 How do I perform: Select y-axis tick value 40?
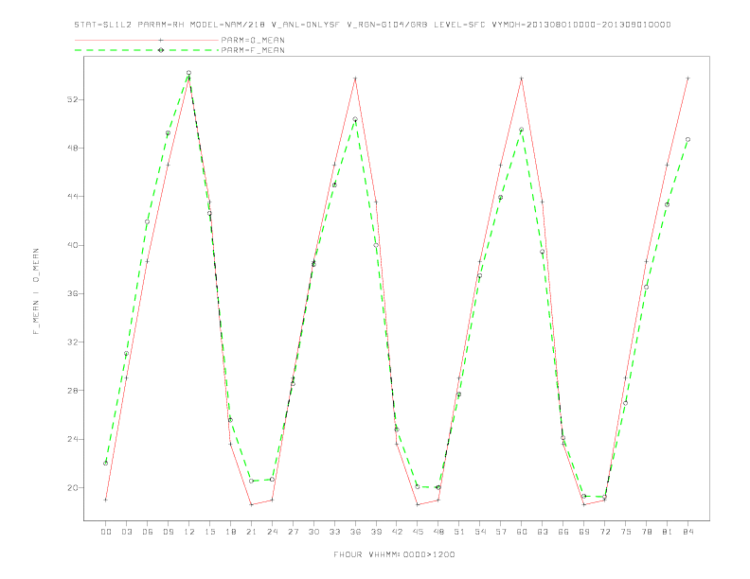click(x=73, y=245)
